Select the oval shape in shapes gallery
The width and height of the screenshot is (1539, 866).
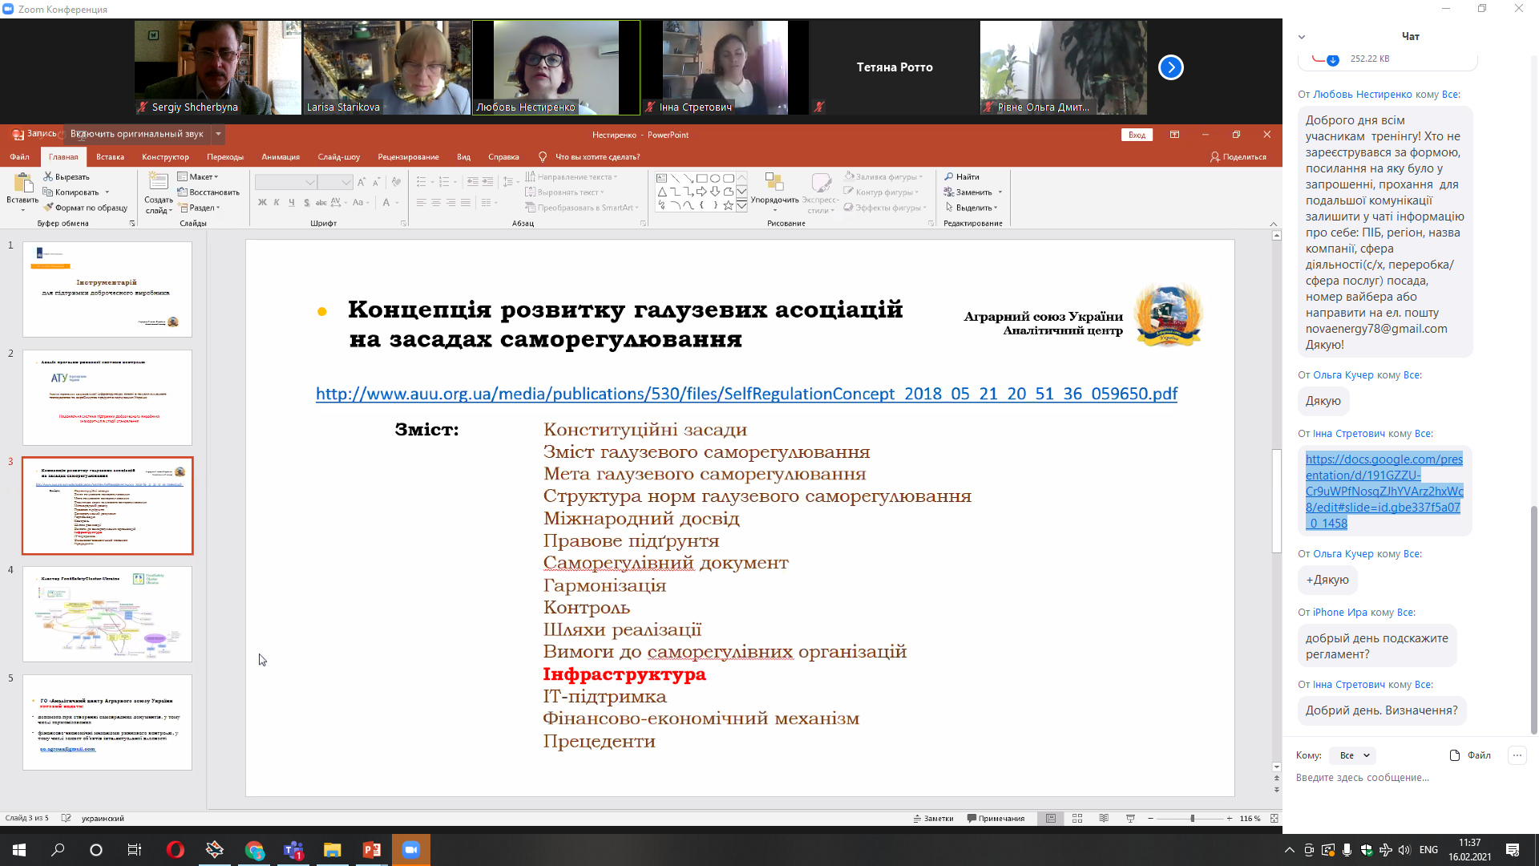715,179
